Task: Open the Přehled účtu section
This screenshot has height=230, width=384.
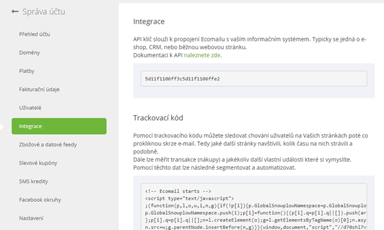Action: pyautogui.click(x=35, y=34)
